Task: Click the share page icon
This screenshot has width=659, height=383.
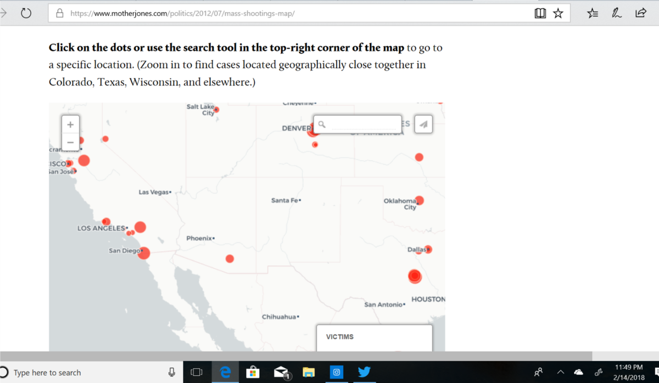Action: tap(640, 14)
